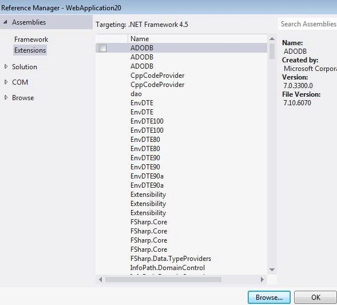Sort list by Name column header
Image resolution: width=337 pixels, height=305 pixels.
197,39
